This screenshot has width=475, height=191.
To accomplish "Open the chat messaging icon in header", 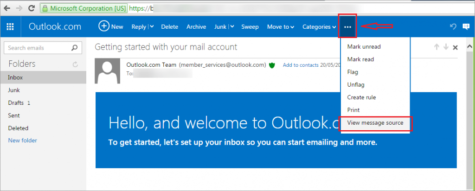I will (466, 26).
